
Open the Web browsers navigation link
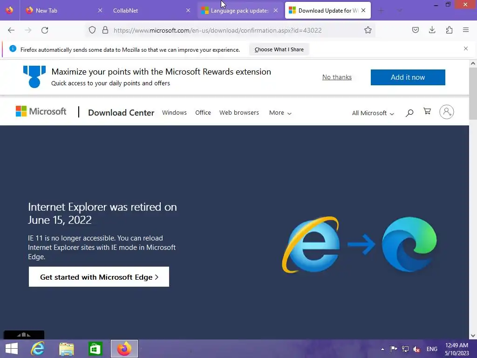tap(239, 113)
